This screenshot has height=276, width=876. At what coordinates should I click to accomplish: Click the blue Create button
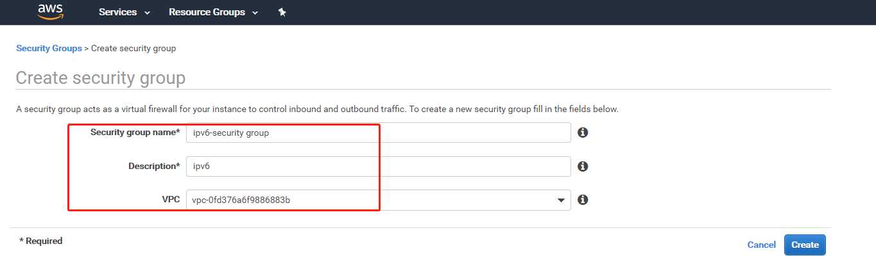[x=805, y=245]
